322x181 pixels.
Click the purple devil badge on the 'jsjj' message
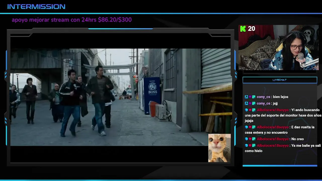pos(250,103)
